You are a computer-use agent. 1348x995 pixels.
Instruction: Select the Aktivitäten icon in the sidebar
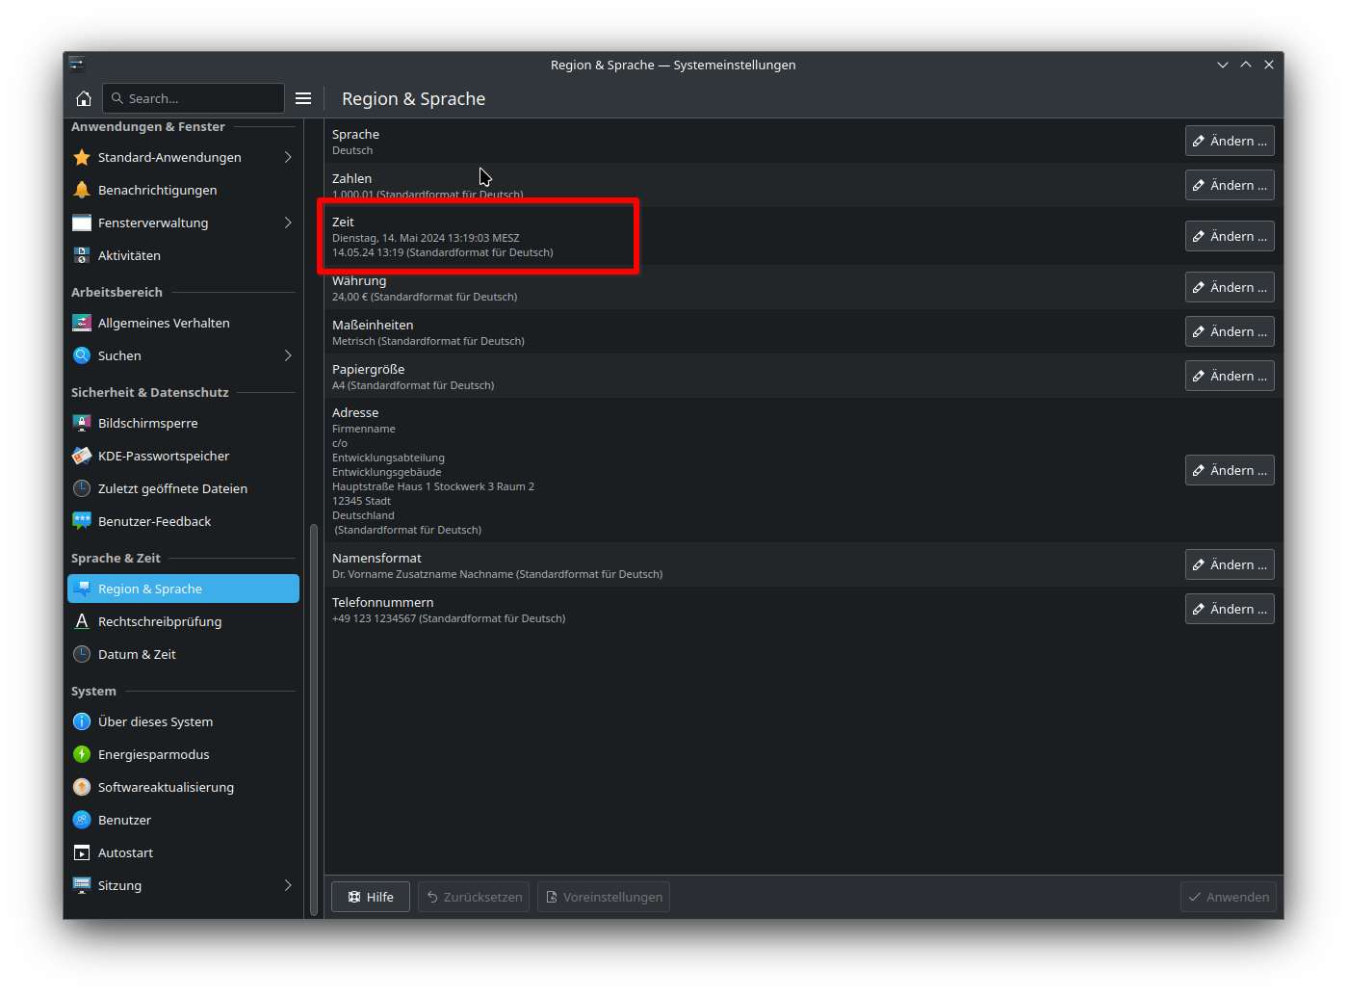point(82,255)
